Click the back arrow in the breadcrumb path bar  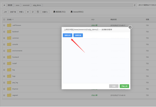(x=5, y=5)
